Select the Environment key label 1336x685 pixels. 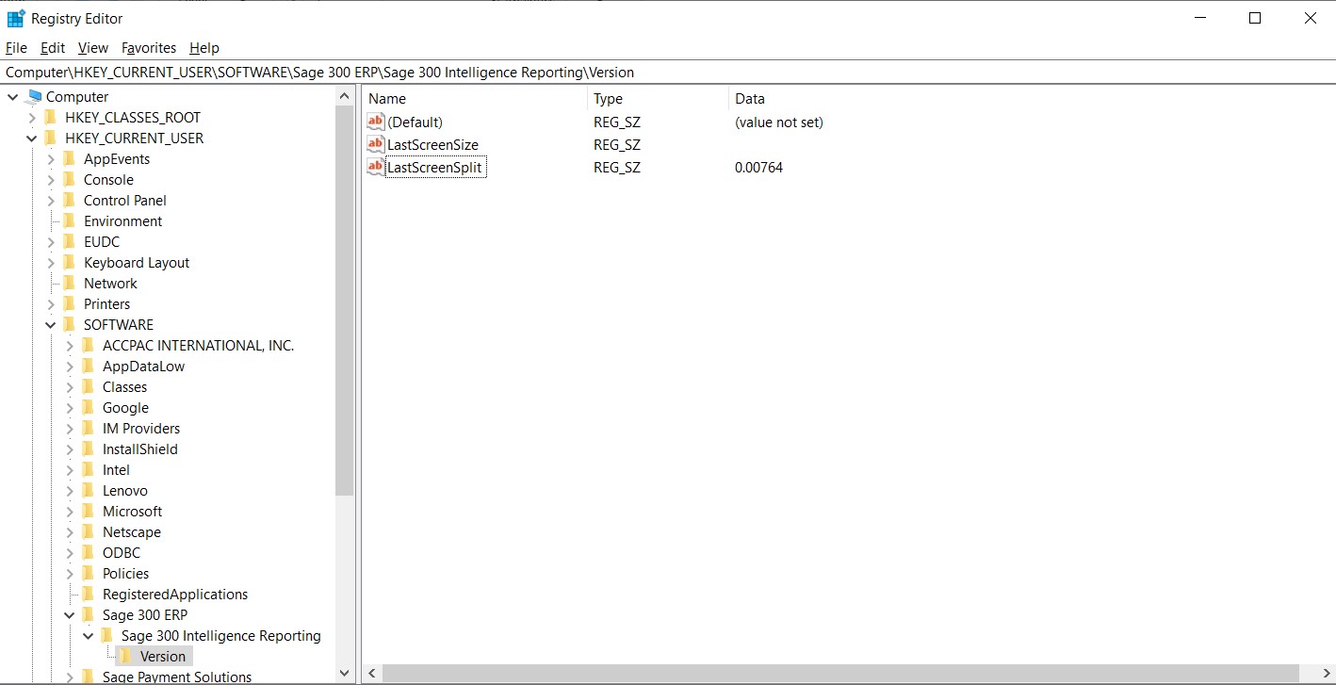(x=122, y=221)
